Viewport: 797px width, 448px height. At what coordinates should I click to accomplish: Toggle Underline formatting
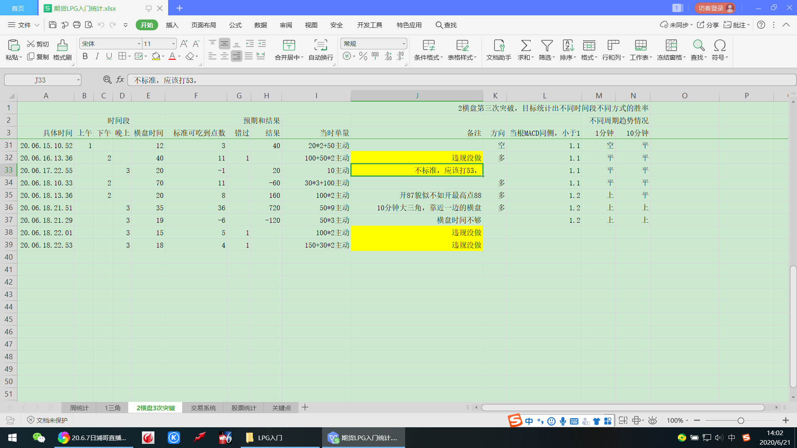click(109, 56)
